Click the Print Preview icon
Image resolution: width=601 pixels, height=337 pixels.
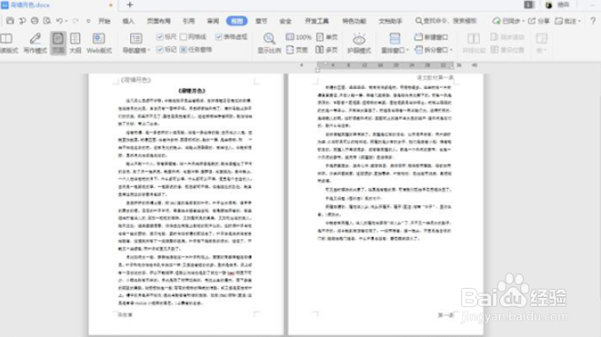click(46, 21)
